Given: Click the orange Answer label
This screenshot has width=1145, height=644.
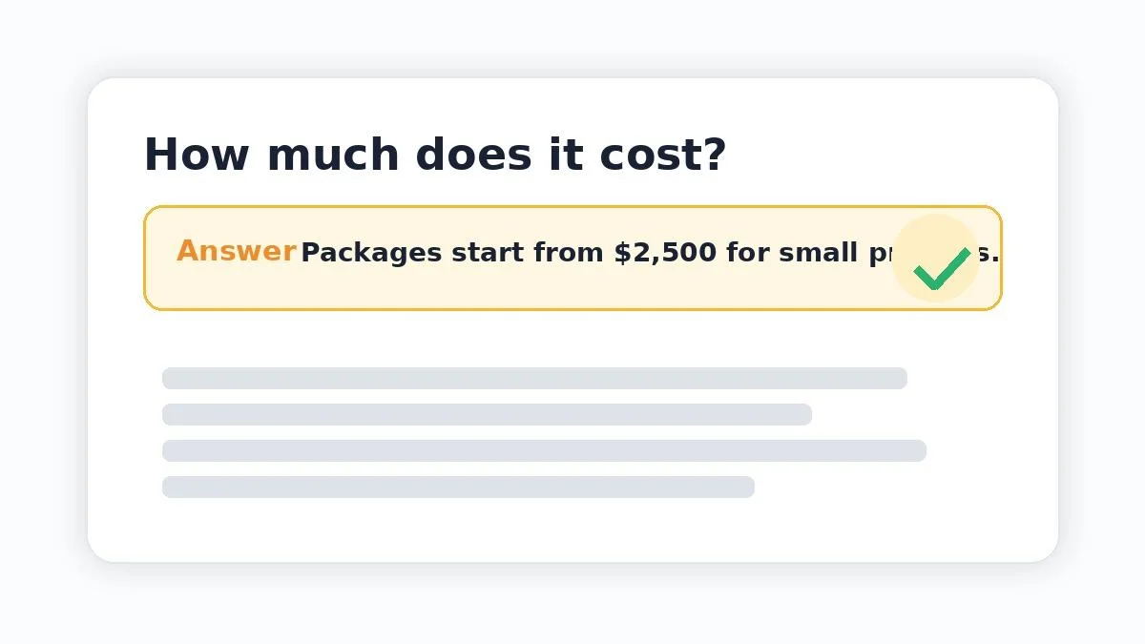Looking at the screenshot, I should click(x=237, y=252).
